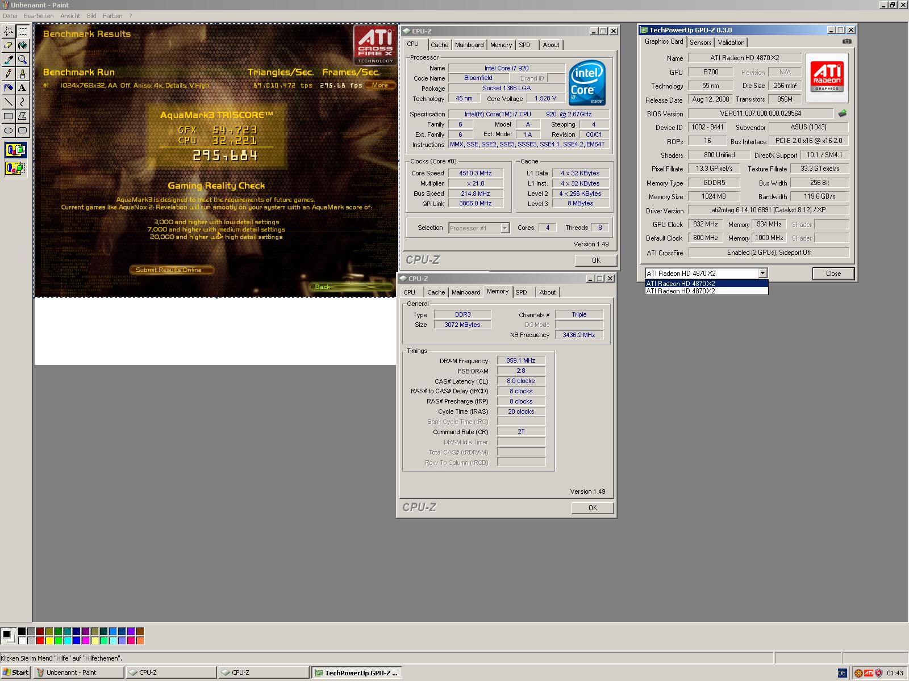909x681 pixels.
Task: Switch to Cache tab in top CPU-Z window
Action: [x=439, y=45]
